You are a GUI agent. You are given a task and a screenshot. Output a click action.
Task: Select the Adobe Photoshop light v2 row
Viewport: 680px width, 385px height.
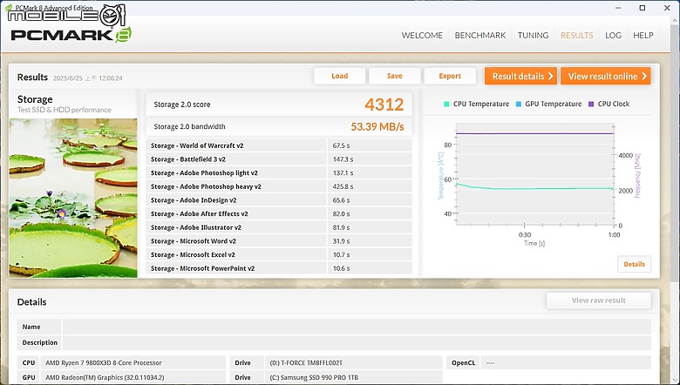click(x=279, y=172)
